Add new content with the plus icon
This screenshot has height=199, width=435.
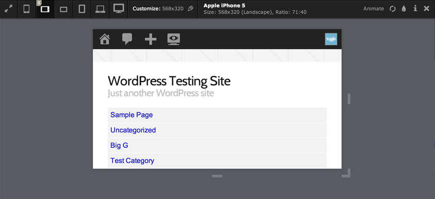pyautogui.click(x=151, y=39)
